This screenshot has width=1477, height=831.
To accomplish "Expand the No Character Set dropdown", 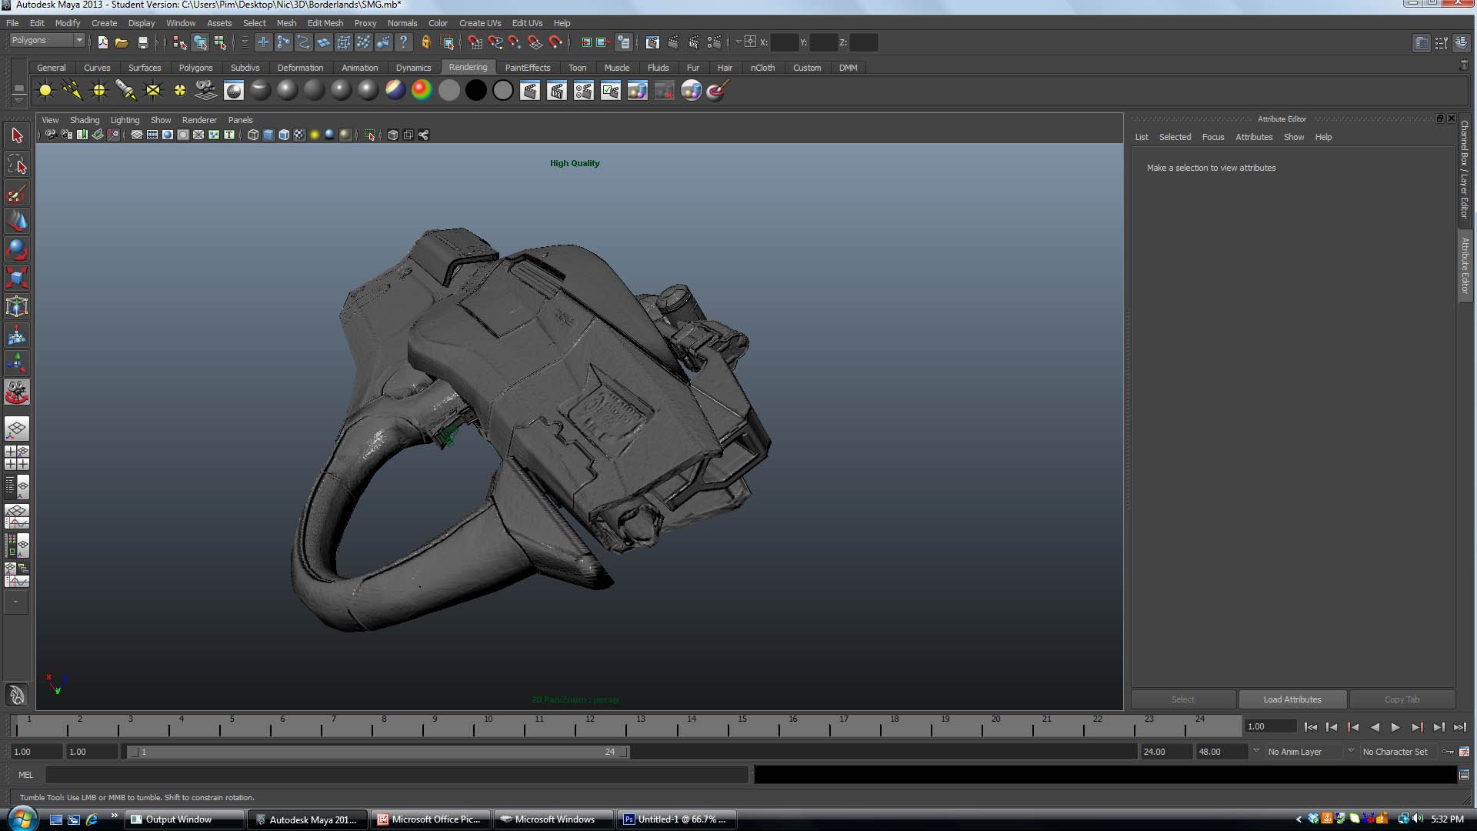I will tap(1351, 752).
